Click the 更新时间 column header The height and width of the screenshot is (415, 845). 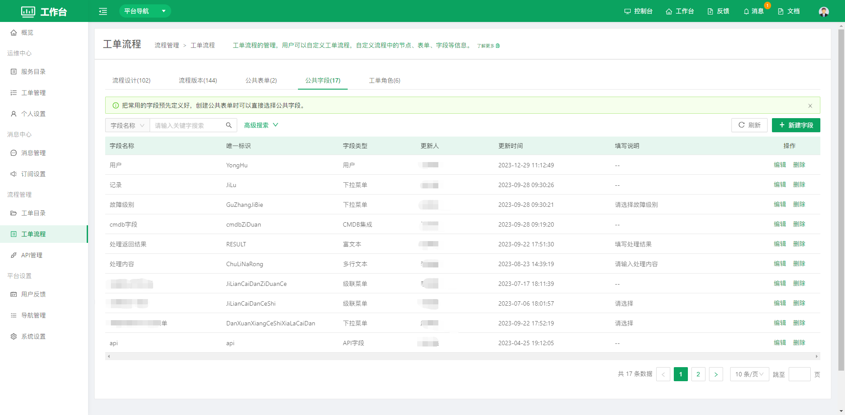[x=511, y=146]
